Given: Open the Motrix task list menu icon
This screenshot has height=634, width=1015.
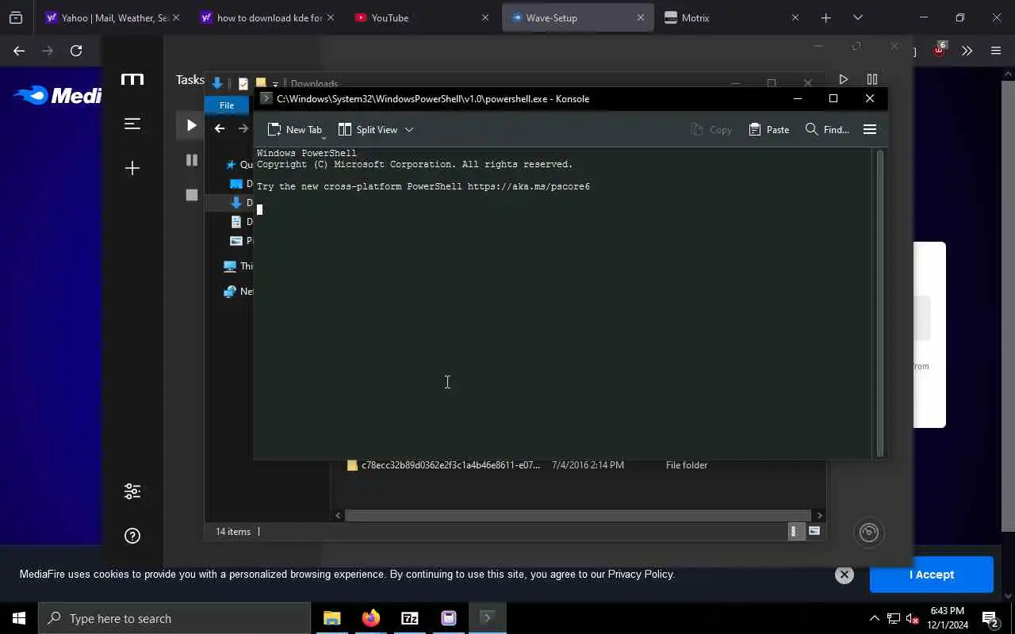Looking at the screenshot, I should pos(132,124).
